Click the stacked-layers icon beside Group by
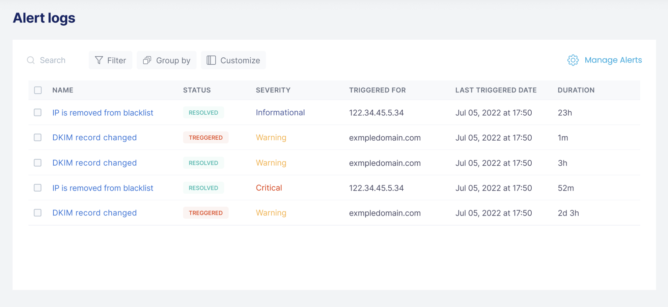The height and width of the screenshot is (307, 668). pos(147,60)
